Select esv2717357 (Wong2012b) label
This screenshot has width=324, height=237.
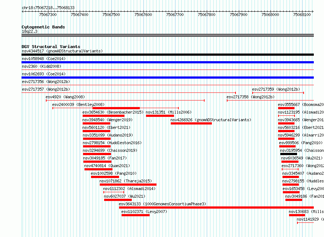(x=46, y=89)
